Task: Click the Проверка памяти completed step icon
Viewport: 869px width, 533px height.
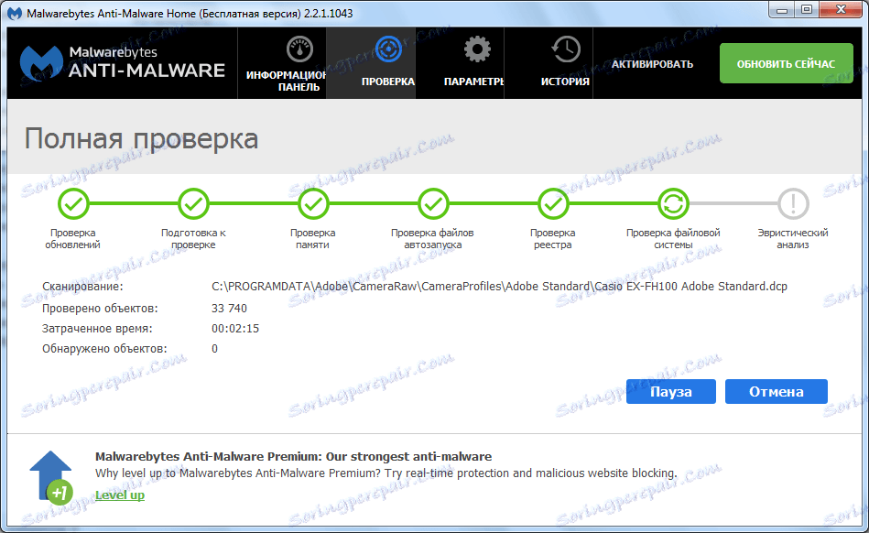Action: [313, 203]
